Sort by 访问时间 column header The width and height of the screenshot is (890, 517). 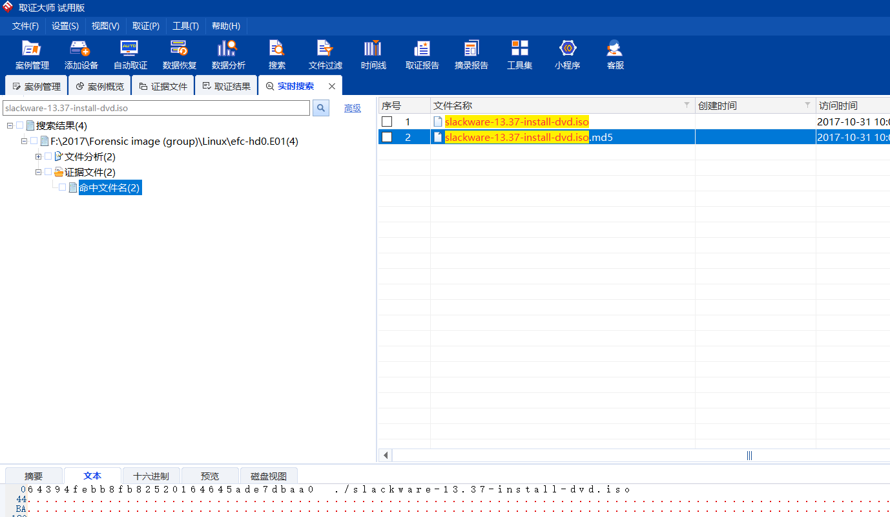point(853,105)
